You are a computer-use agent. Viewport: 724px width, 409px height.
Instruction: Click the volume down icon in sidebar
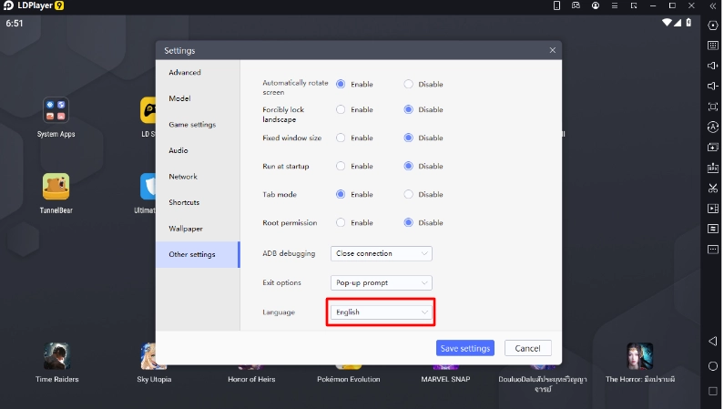coord(713,86)
